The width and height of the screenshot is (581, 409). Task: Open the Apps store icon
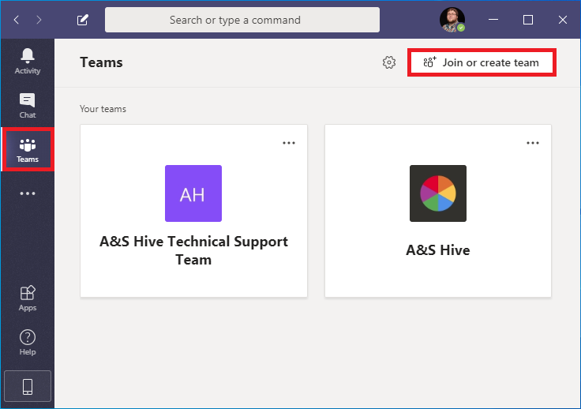click(x=28, y=298)
